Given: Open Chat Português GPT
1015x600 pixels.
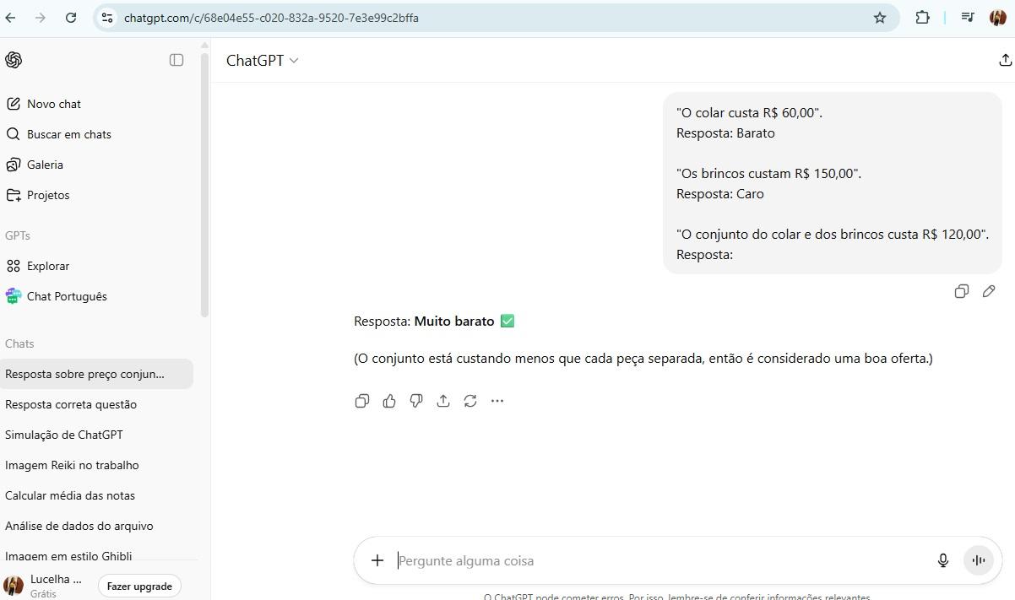Looking at the screenshot, I should (x=67, y=296).
